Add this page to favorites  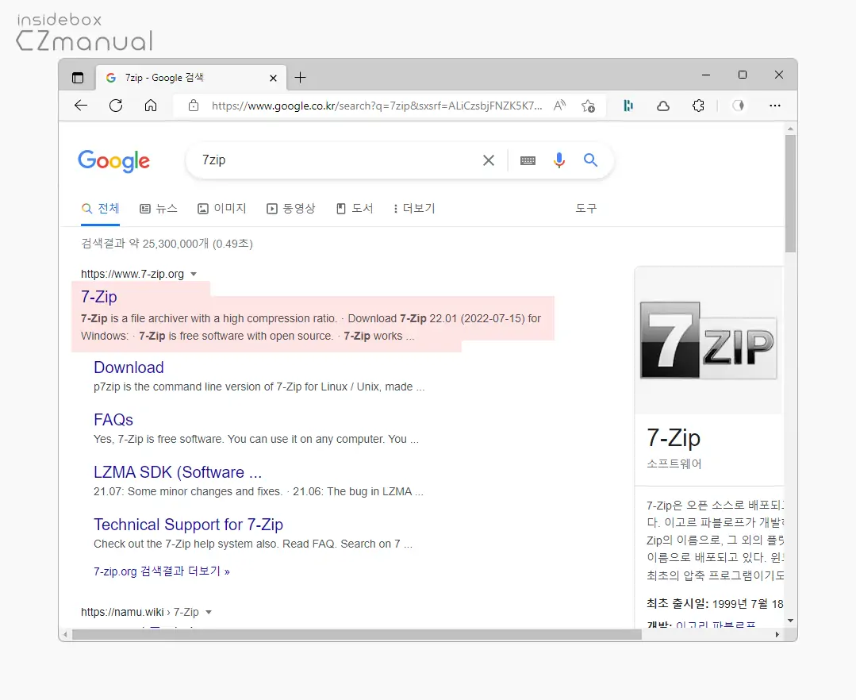click(588, 105)
